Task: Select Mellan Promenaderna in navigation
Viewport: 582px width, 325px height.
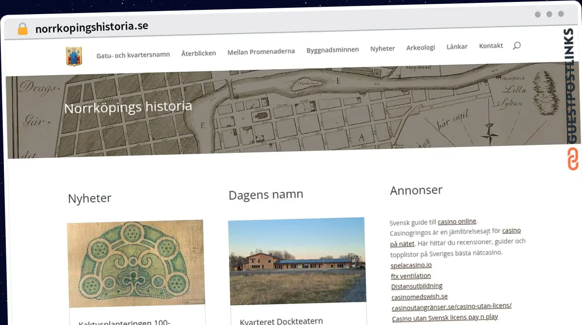Action: pyautogui.click(x=261, y=51)
